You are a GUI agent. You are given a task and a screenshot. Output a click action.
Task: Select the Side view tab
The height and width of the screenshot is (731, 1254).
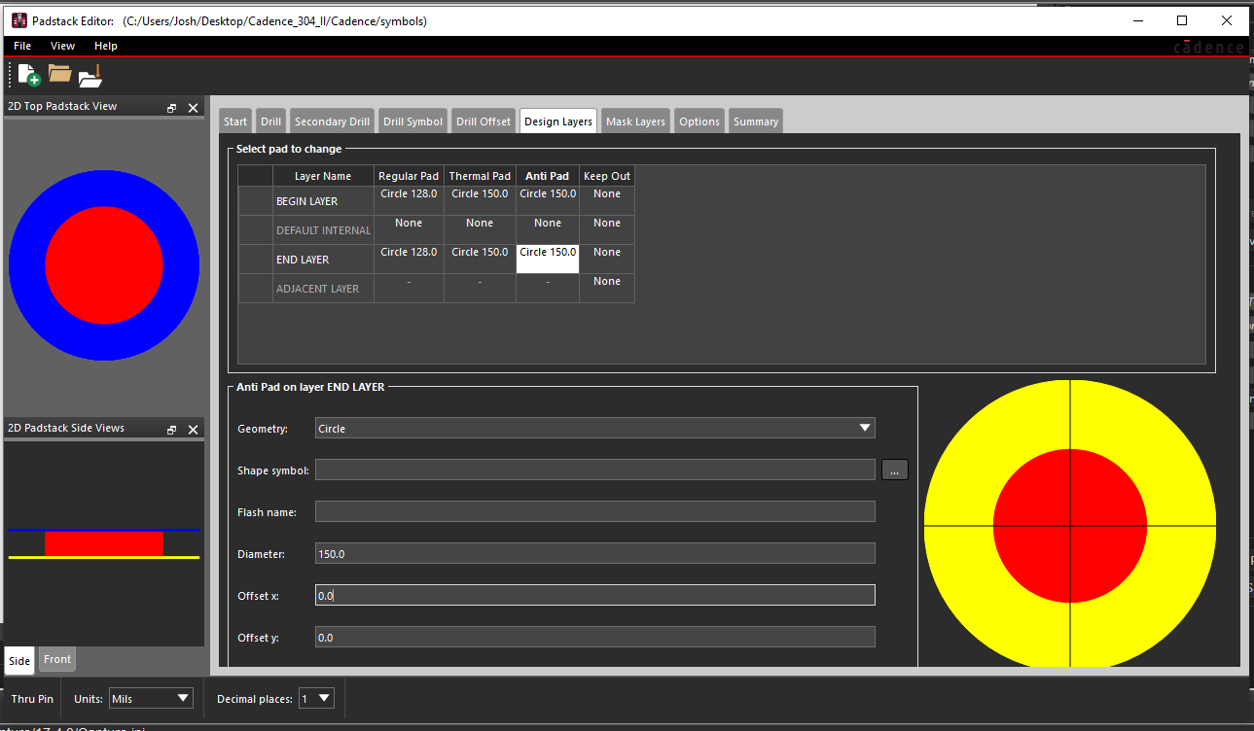click(19, 660)
